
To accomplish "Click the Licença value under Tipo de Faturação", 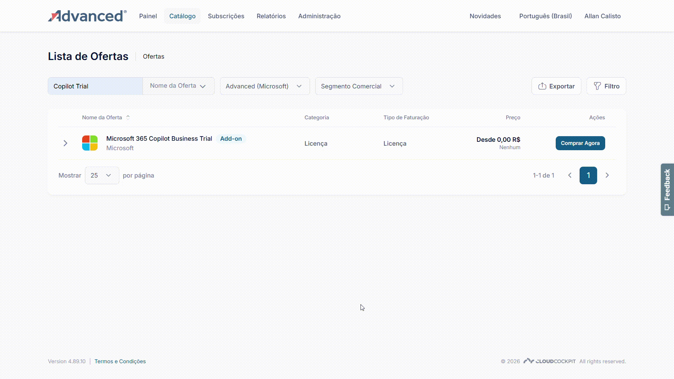I will pos(395,144).
